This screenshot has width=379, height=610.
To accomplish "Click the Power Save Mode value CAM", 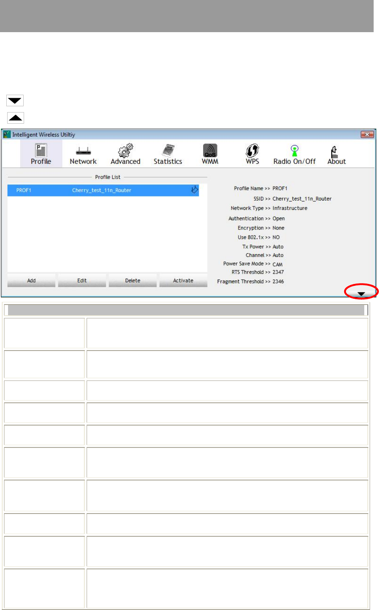I will tap(278, 264).
